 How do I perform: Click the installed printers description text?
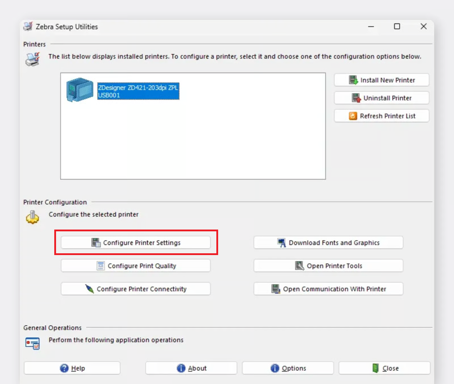[x=235, y=56]
